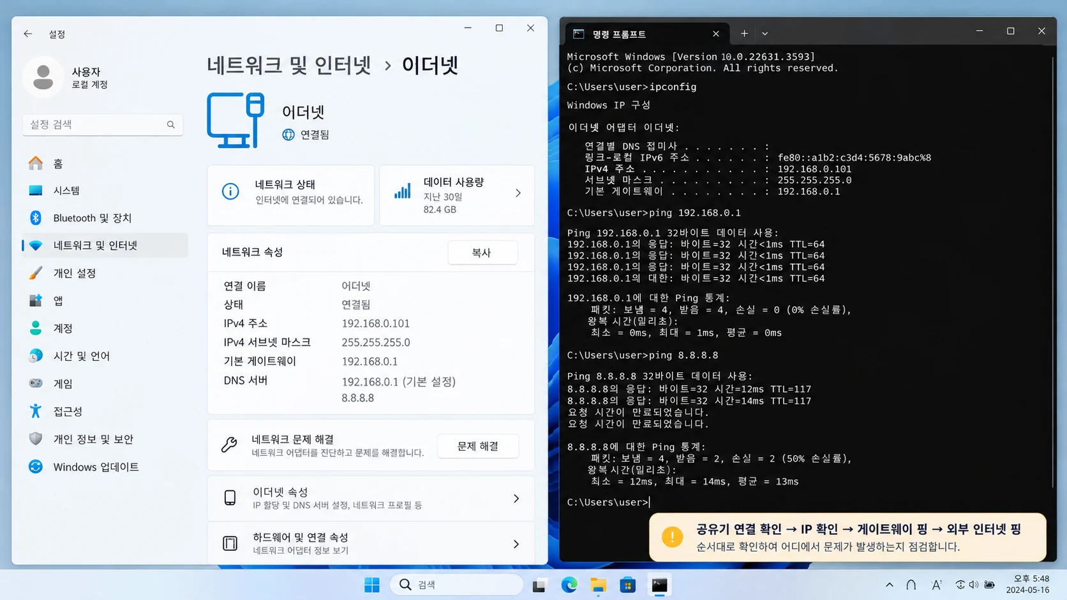The height and width of the screenshot is (600, 1067).
Task: Click the terminal icon on the taskbar
Action: 659,585
